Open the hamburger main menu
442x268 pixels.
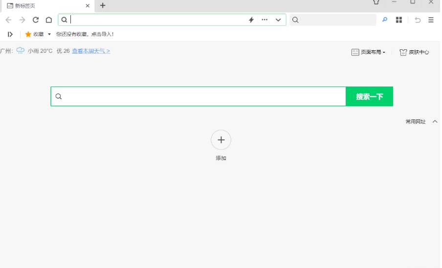[x=431, y=20]
